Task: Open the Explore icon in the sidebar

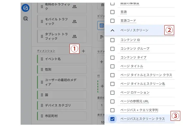Action: [25, 8]
